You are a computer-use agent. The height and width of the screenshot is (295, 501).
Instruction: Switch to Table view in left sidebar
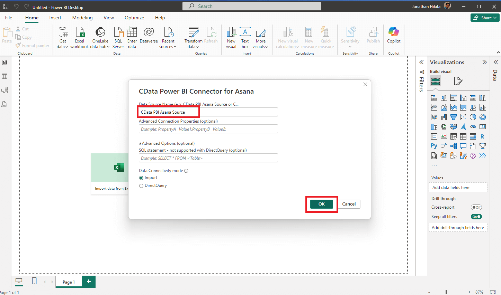(x=5, y=76)
